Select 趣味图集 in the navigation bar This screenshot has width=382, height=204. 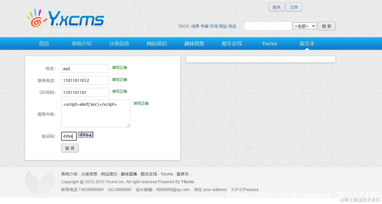coord(194,44)
